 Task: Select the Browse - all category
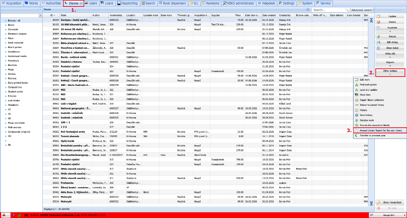coord(21,20)
